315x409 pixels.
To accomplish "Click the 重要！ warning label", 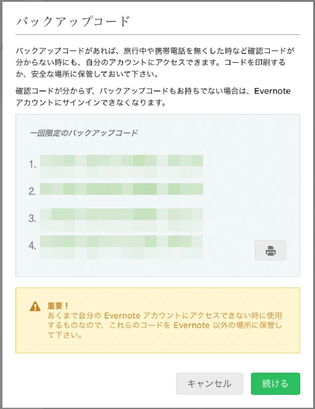I will 58,306.
